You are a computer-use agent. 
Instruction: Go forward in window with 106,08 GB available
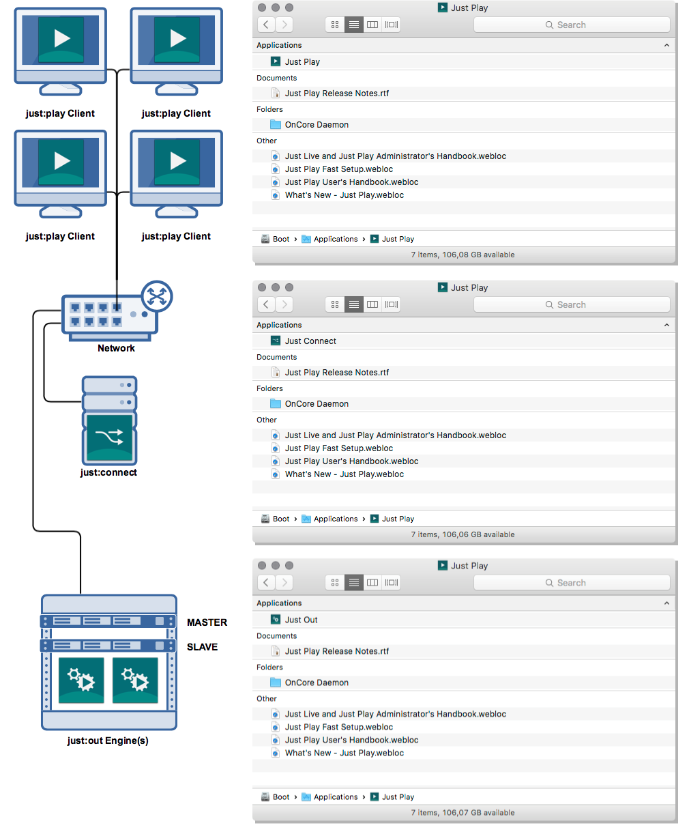[284, 25]
